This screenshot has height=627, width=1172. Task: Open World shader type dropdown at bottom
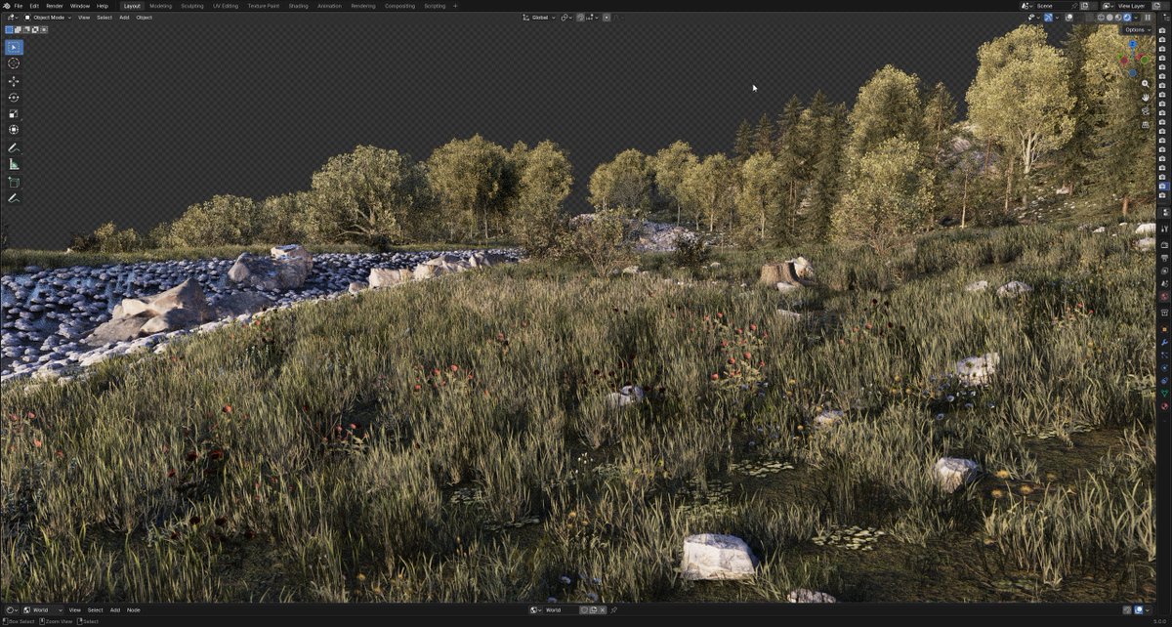point(42,609)
